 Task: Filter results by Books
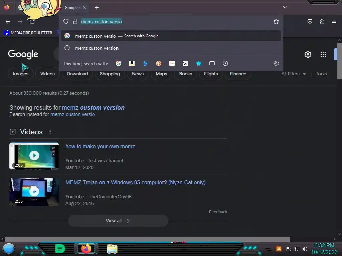pos(185,74)
